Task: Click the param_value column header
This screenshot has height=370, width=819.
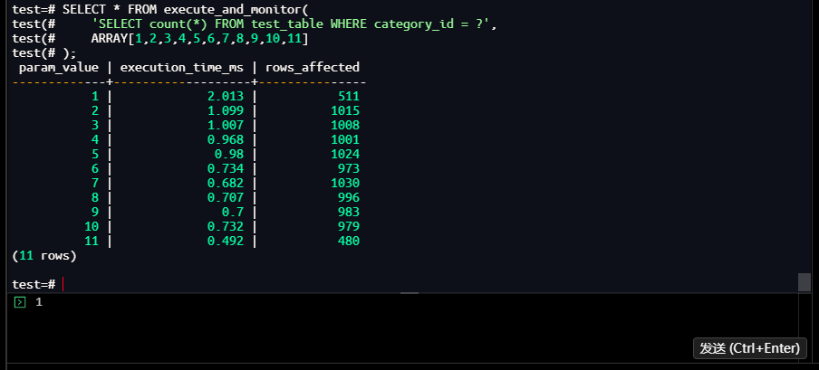Action: (x=60, y=67)
